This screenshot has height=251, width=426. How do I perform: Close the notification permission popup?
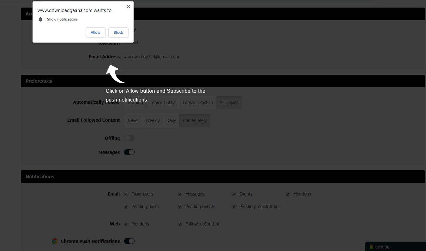pyautogui.click(x=128, y=7)
